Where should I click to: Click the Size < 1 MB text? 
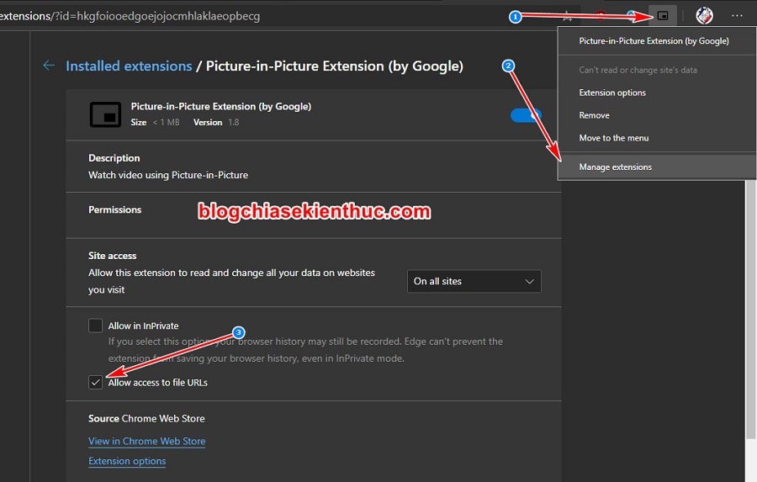[155, 123]
